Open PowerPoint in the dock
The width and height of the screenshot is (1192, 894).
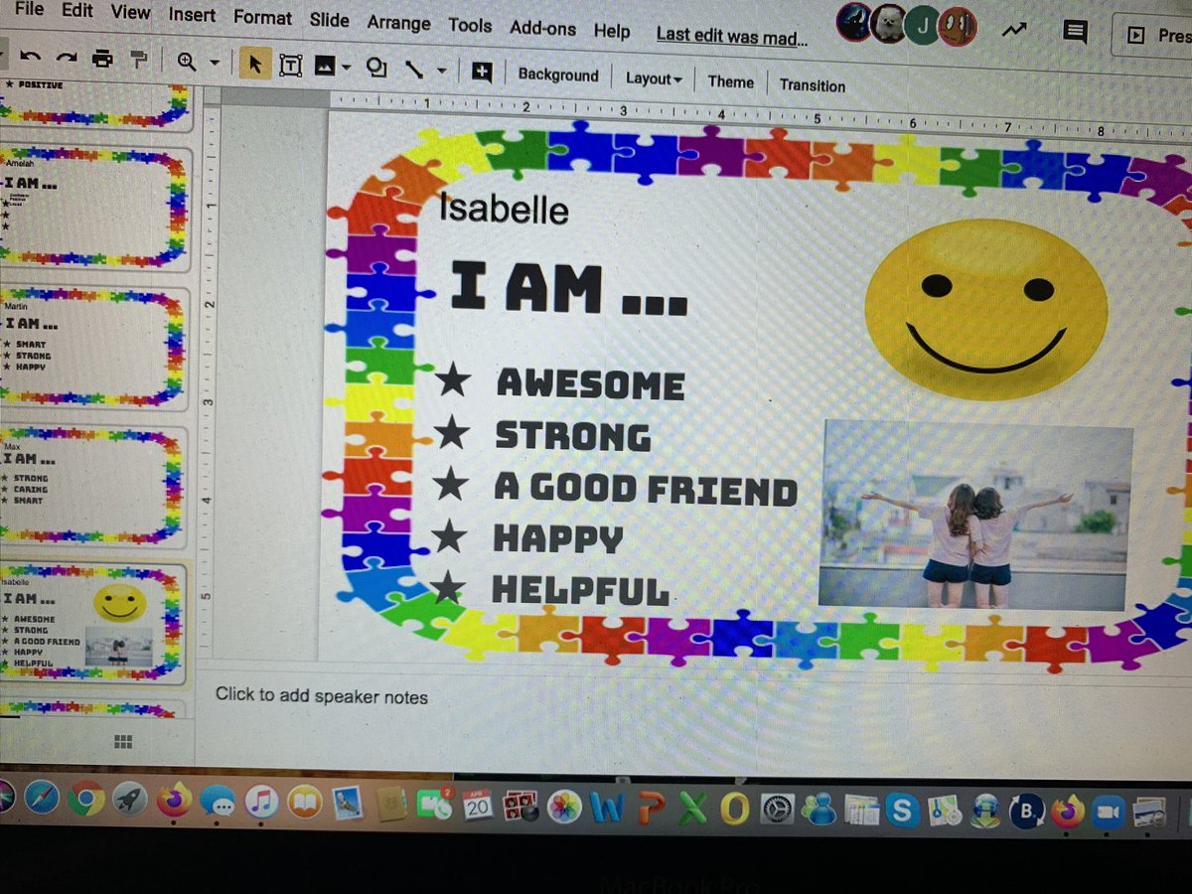(x=649, y=810)
